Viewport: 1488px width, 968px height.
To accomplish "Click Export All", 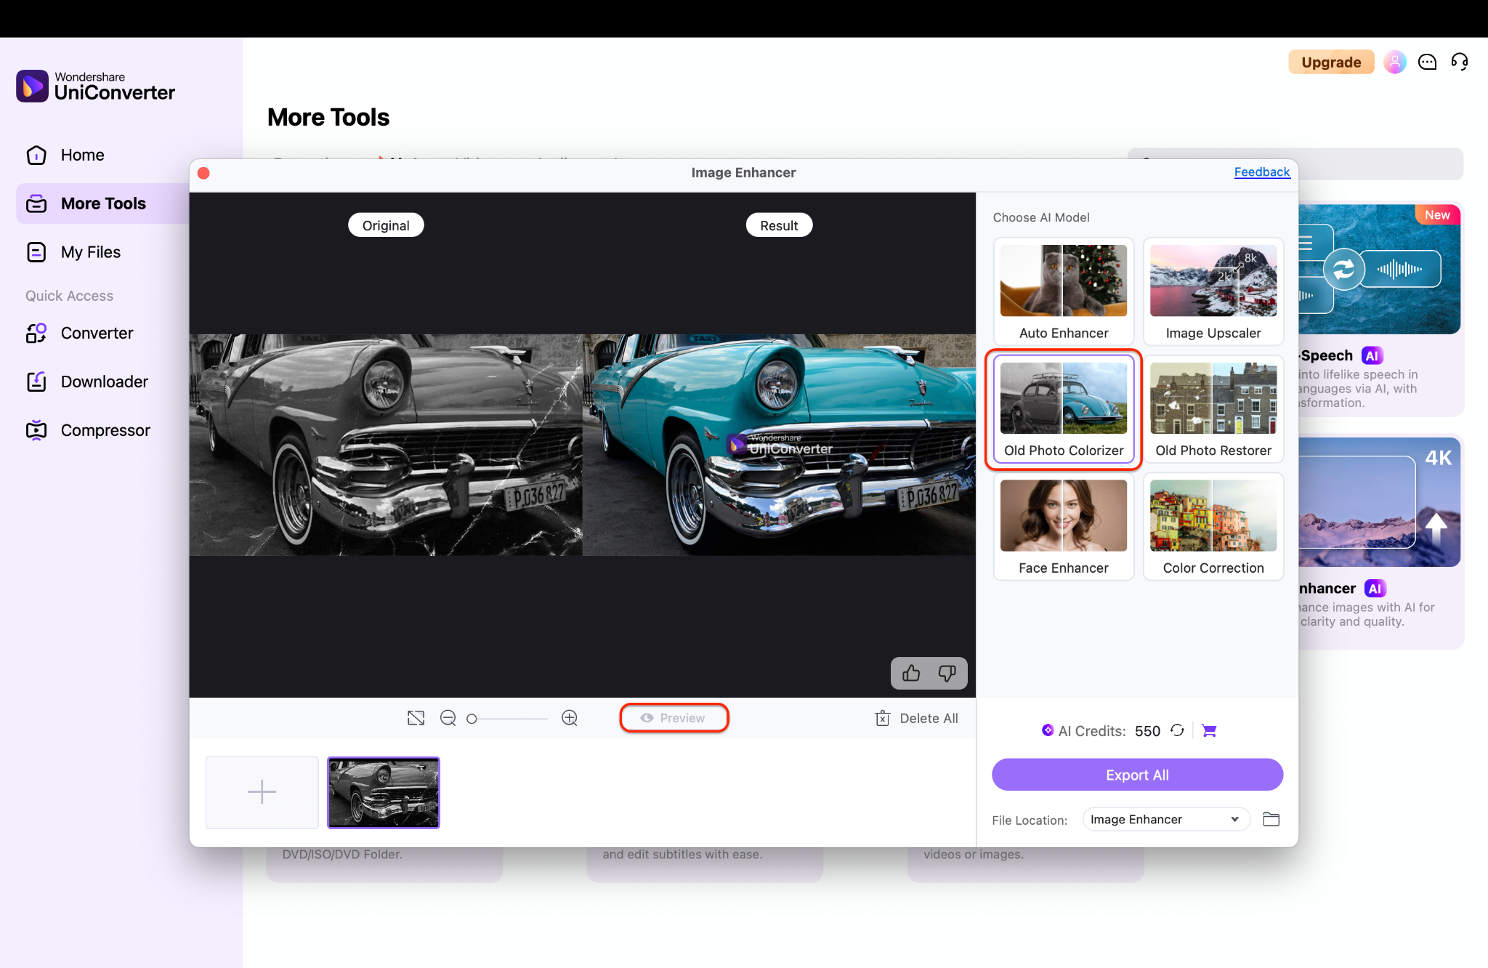I will point(1137,775).
